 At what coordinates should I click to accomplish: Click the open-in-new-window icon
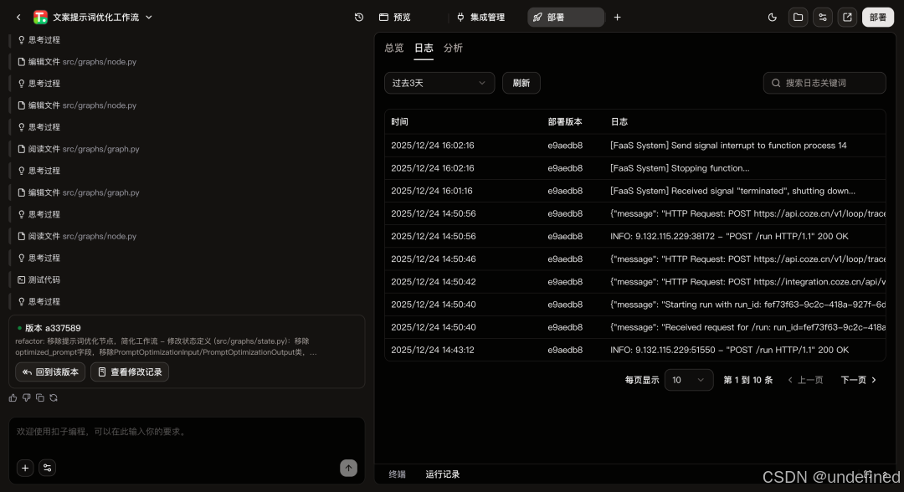[x=847, y=18]
